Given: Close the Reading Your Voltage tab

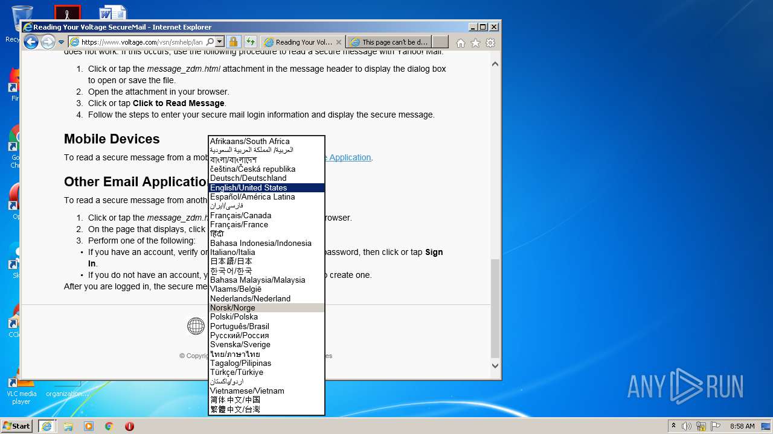Looking at the screenshot, I should 339,42.
